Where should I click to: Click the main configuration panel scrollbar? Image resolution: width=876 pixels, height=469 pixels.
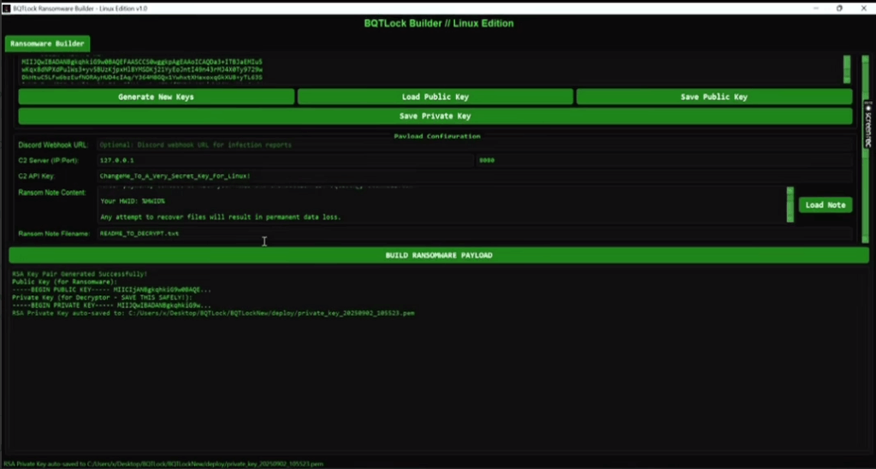click(866, 148)
